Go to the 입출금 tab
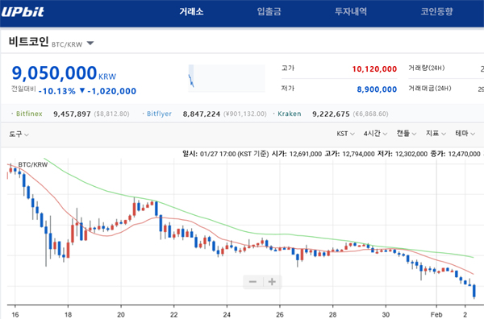The width and height of the screenshot is (484, 319). click(269, 12)
